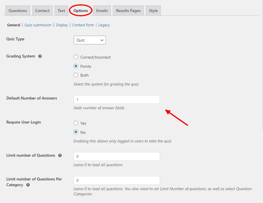Screen dimensions: 263x203
Task: Set Require User Login to No
Action: [x=76, y=132]
